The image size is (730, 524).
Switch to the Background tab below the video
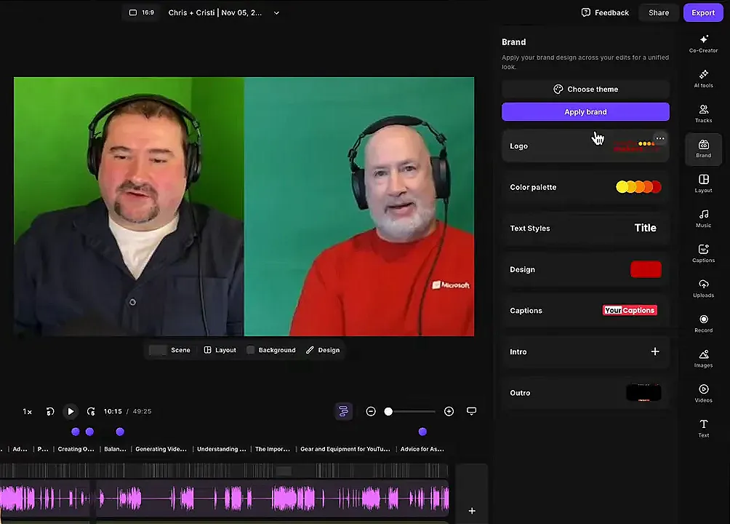tap(272, 350)
